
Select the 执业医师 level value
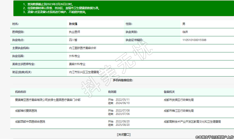74,32
